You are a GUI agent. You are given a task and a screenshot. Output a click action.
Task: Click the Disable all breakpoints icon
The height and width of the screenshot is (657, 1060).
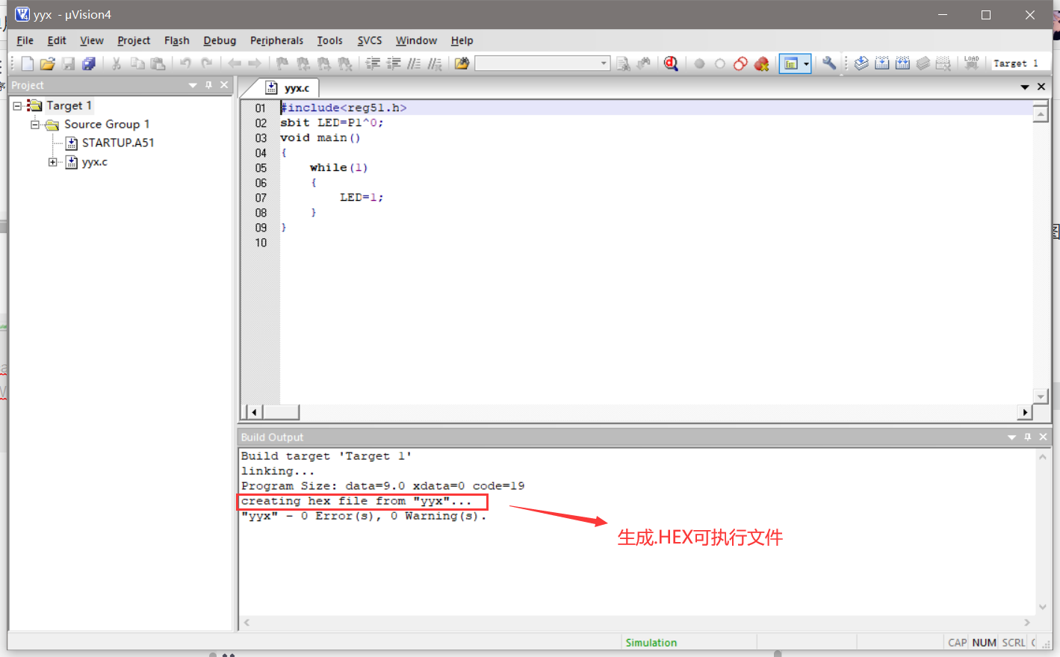pos(740,63)
